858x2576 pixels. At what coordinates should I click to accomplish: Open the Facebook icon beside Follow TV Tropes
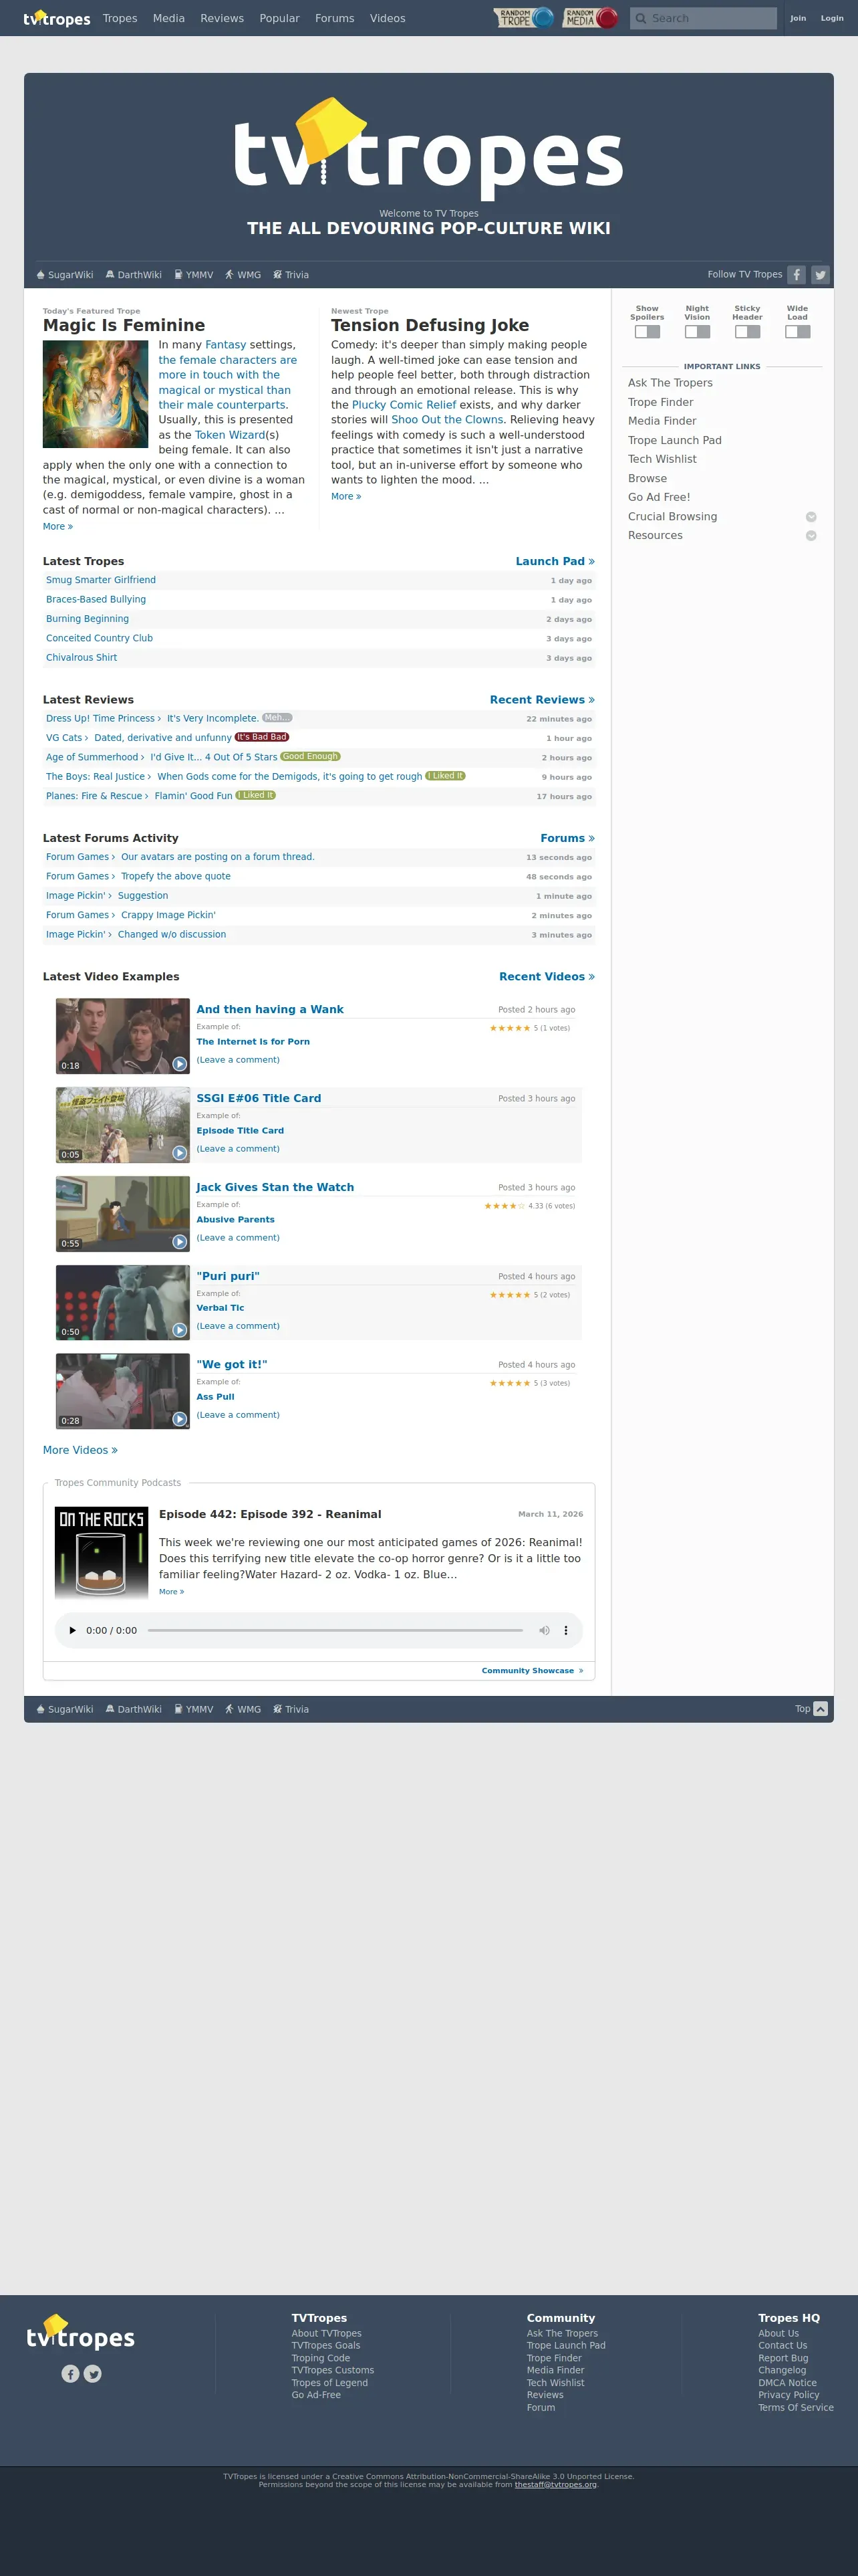796,274
